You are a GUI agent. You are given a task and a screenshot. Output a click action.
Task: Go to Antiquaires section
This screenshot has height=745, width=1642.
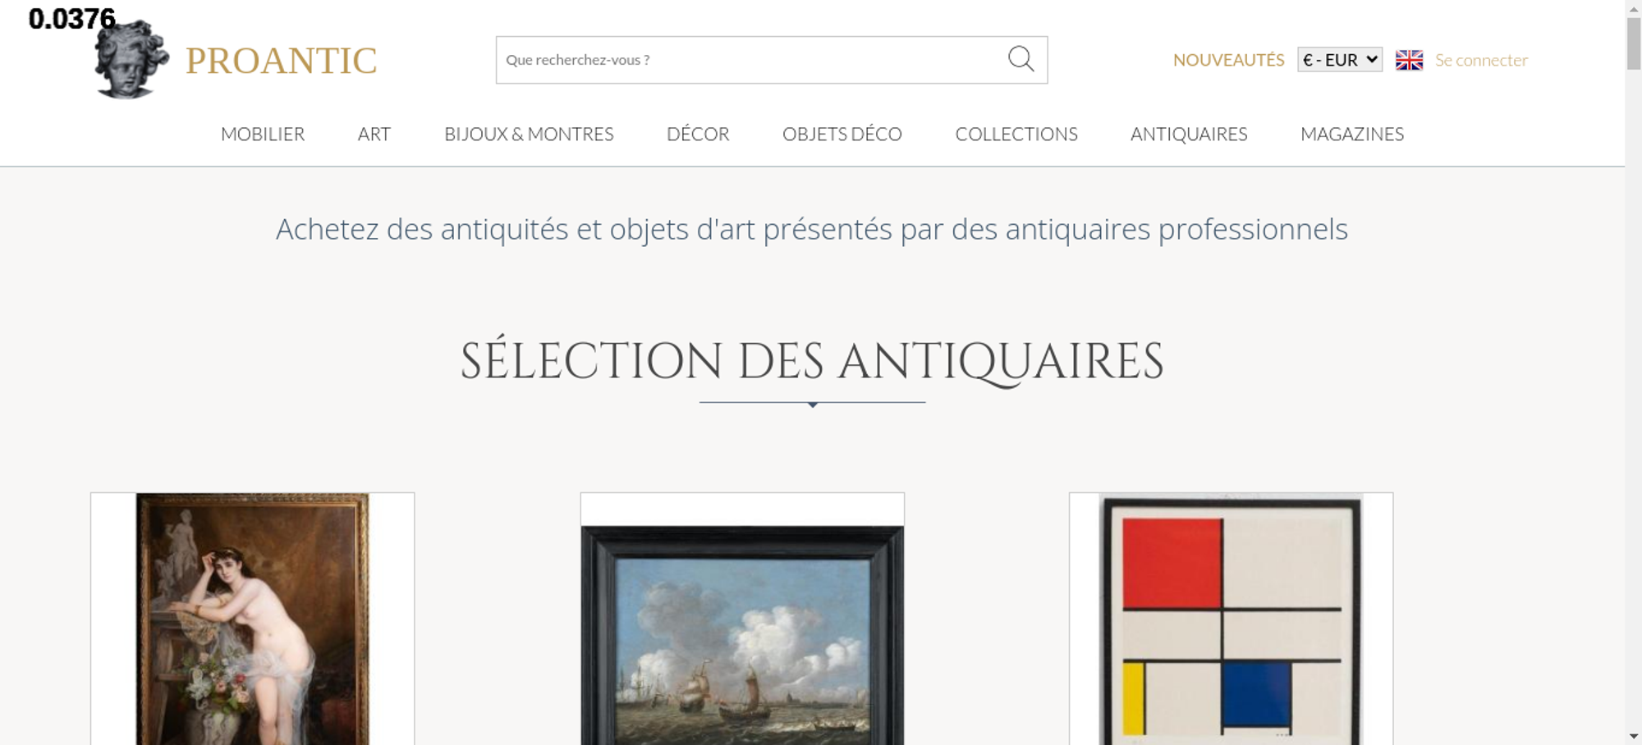(1189, 134)
